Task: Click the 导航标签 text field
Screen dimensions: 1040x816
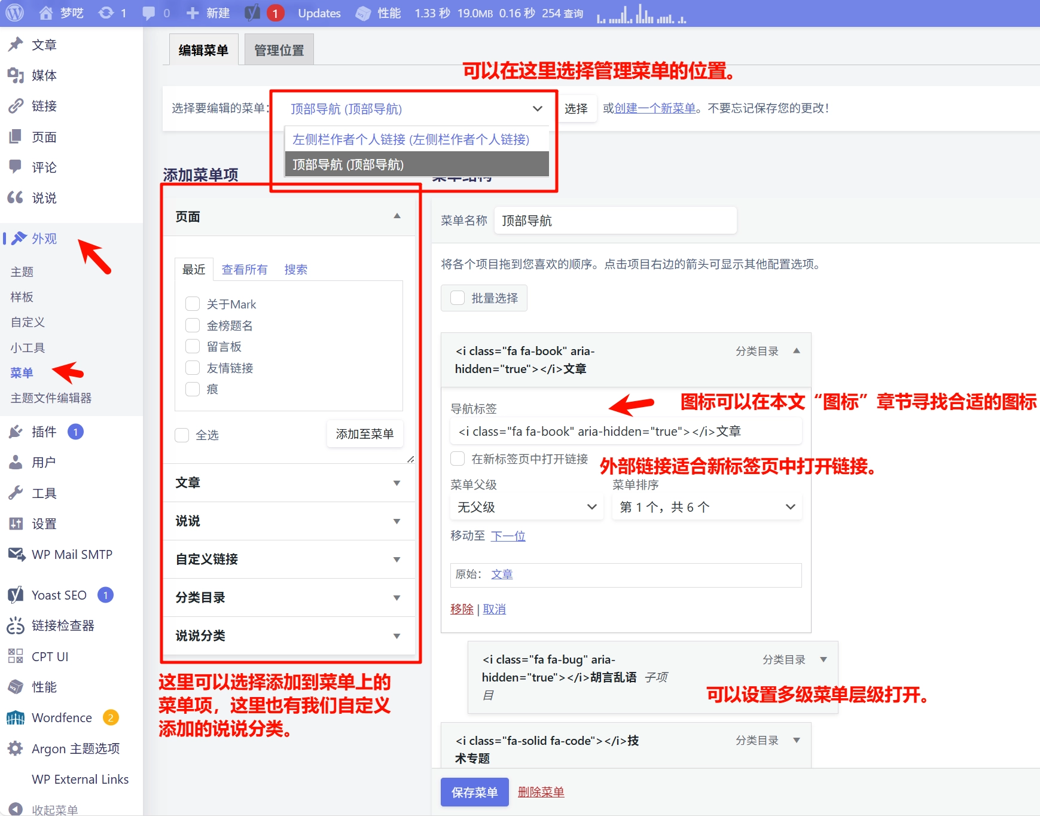Action: point(626,431)
